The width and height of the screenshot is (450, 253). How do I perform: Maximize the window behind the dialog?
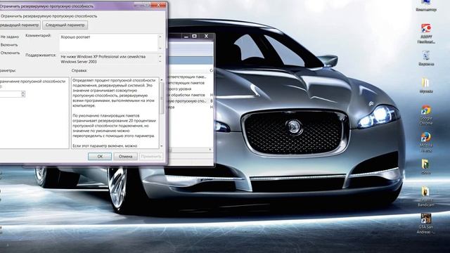click(194, 36)
